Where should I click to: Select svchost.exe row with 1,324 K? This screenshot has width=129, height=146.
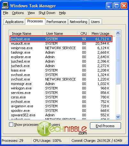61,75
